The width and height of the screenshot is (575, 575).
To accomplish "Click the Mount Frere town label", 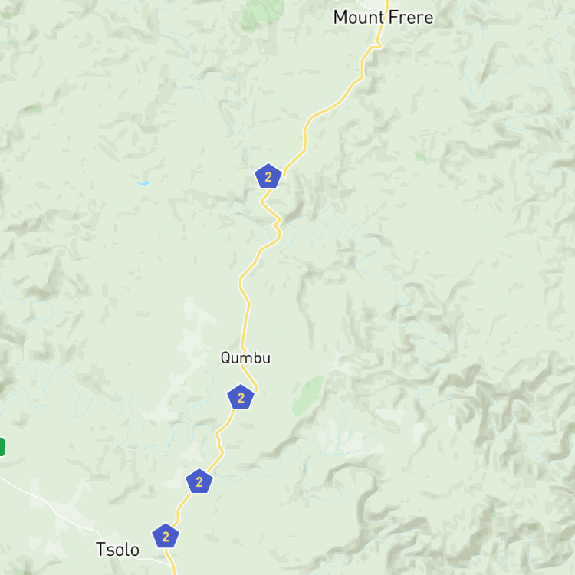I will pyautogui.click(x=383, y=17).
